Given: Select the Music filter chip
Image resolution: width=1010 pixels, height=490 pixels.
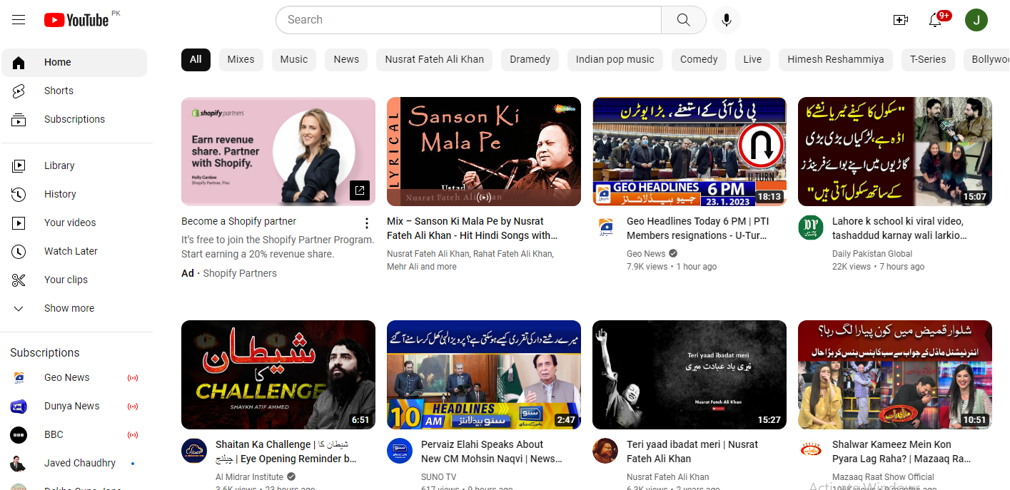Looking at the screenshot, I should tap(294, 59).
